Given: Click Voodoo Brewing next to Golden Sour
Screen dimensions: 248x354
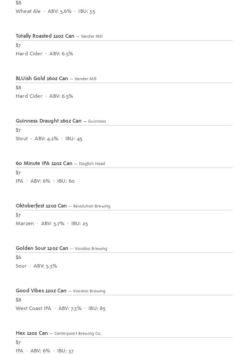Looking at the screenshot, I should pyautogui.click(x=91, y=249).
